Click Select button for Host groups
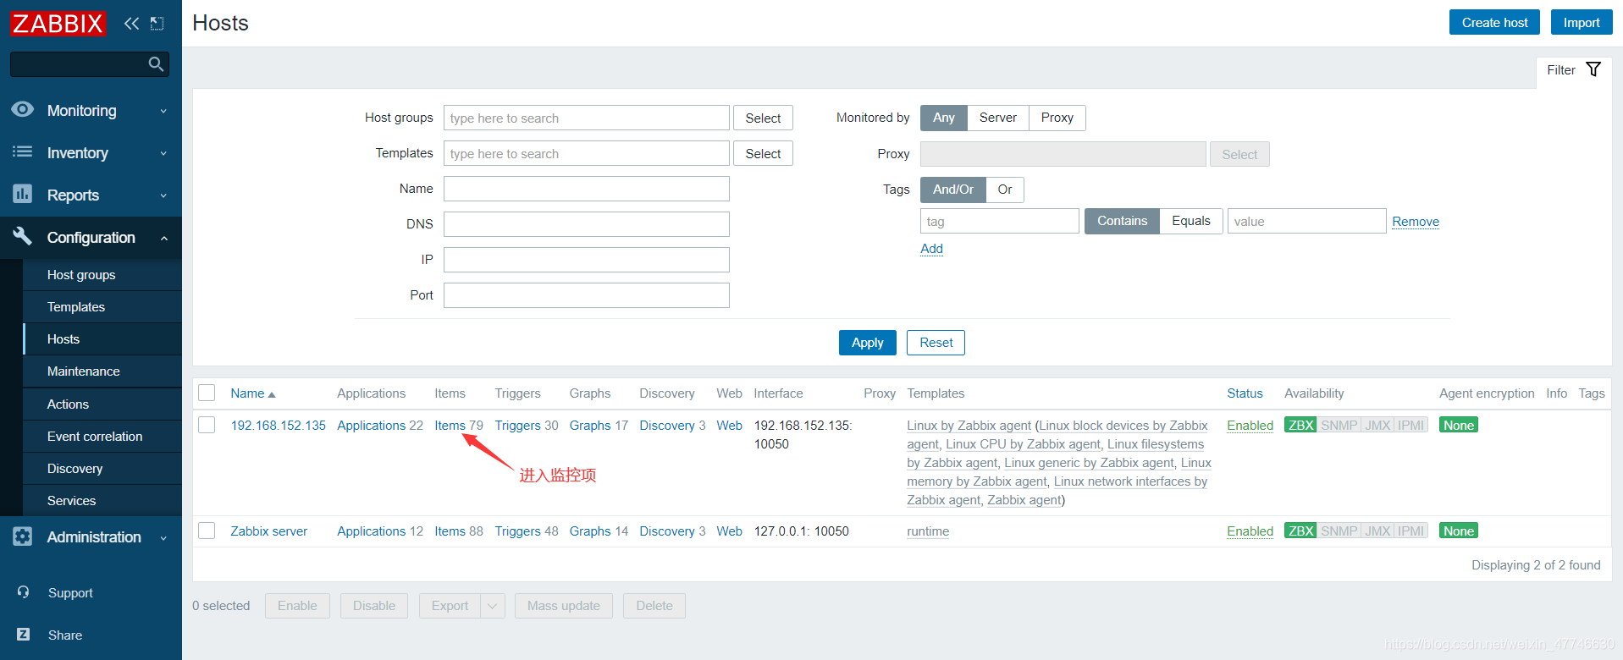This screenshot has width=1623, height=660. [x=763, y=118]
